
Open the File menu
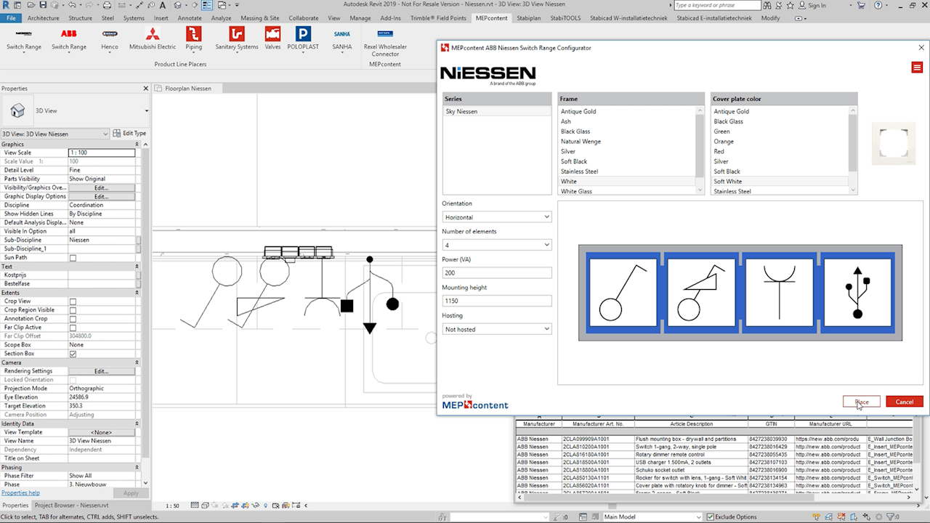[12, 18]
